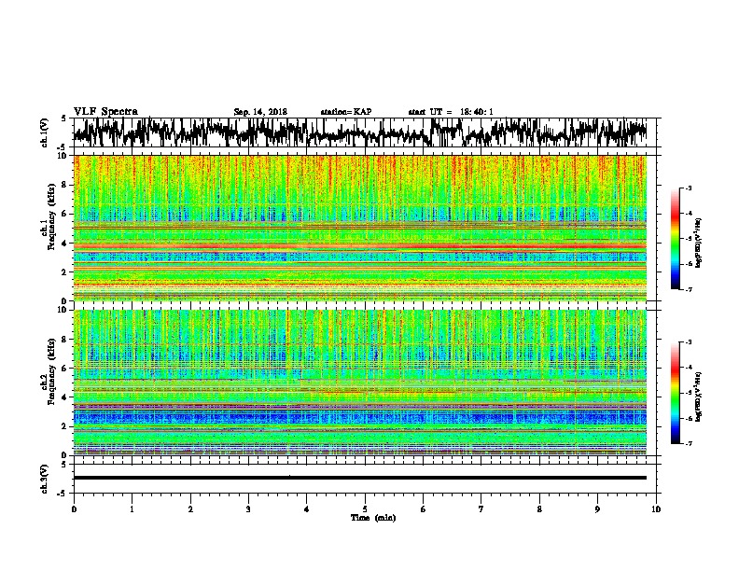Click the "-7" tick on ch.2 colorbar
Screen dimensions: 739x571
tap(689, 443)
